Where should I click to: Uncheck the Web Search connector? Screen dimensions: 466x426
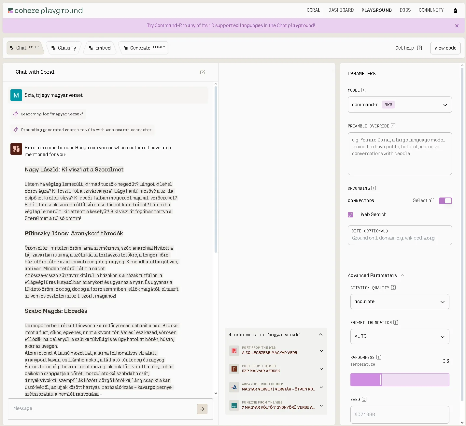(350, 215)
